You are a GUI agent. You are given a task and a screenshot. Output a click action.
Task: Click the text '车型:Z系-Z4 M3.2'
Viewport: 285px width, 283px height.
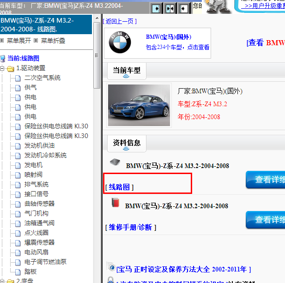click(x=202, y=104)
